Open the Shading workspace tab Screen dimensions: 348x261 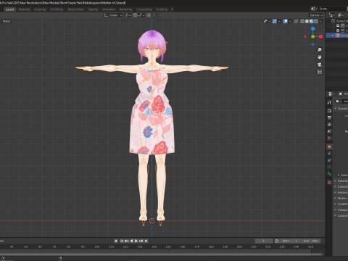pos(93,9)
